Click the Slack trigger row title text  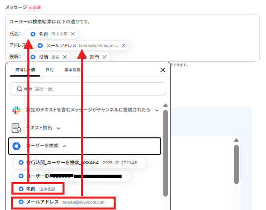coord(88,110)
